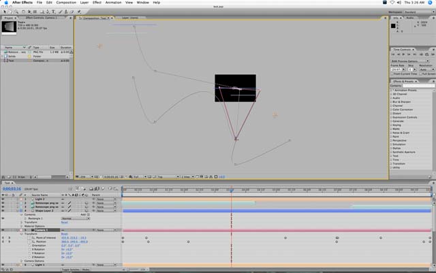
Task: Select the Type text tool
Action: coord(53,12)
